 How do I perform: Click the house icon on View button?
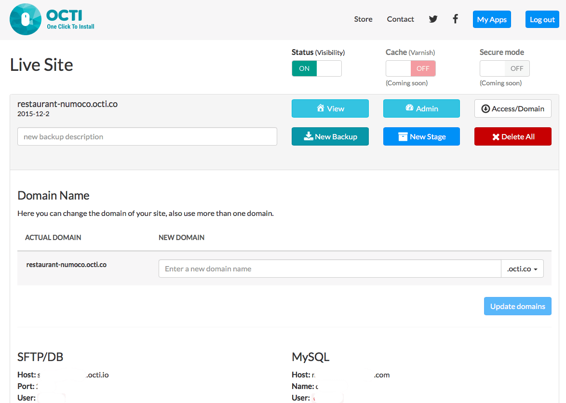(321, 108)
